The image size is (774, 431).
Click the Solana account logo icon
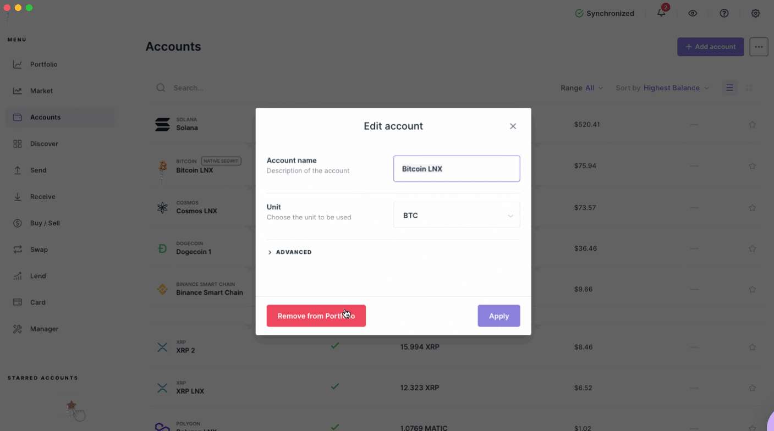pos(162,124)
